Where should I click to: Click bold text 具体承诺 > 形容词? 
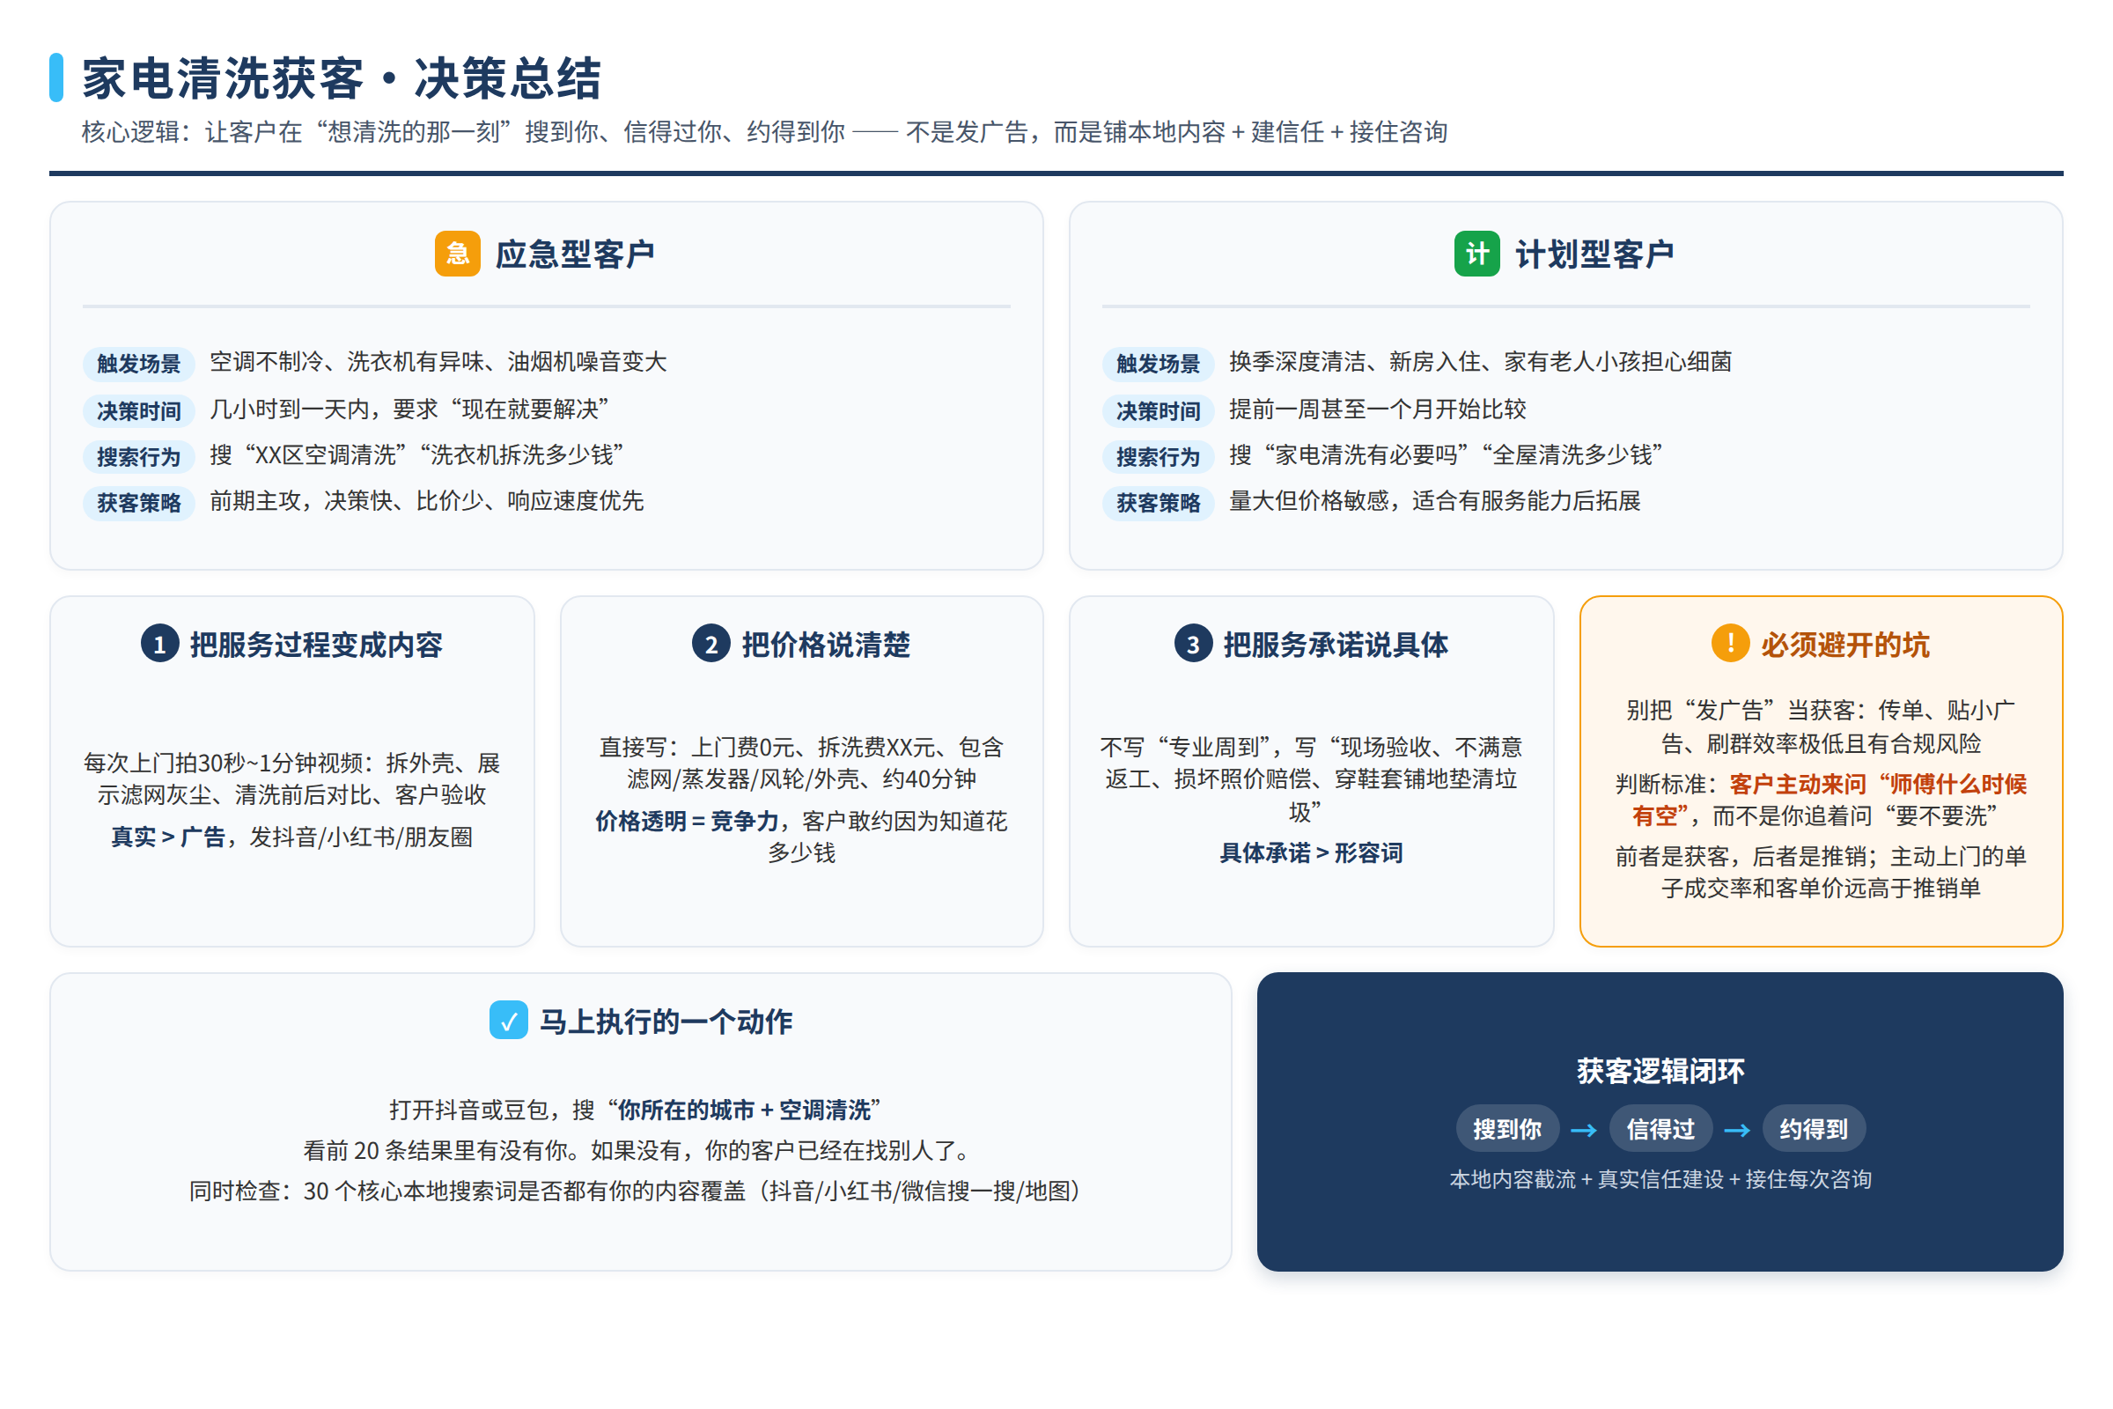pos(1312,852)
